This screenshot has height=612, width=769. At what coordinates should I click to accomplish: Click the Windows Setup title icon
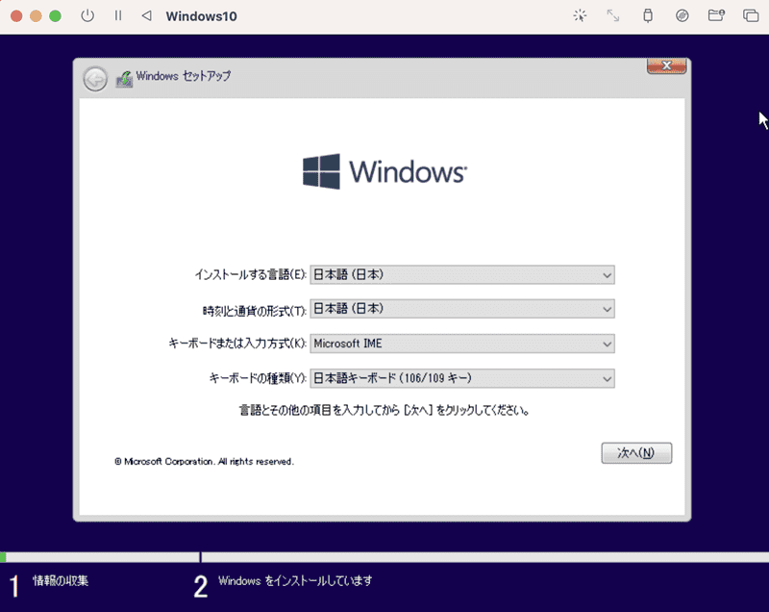point(124,79)
